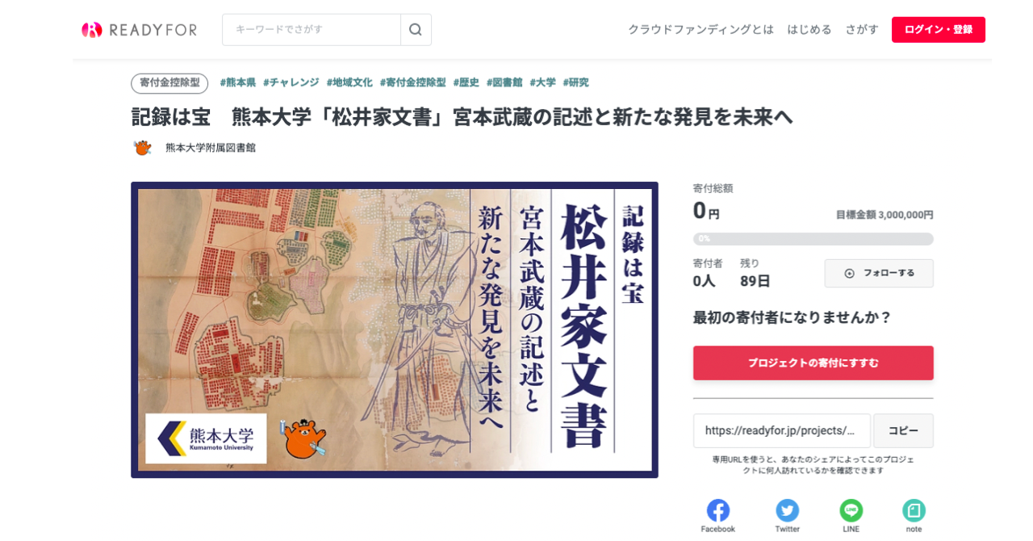1033x541 pixels.
Task: Share project via Twitter icon
Action: [x=788, y=510]
